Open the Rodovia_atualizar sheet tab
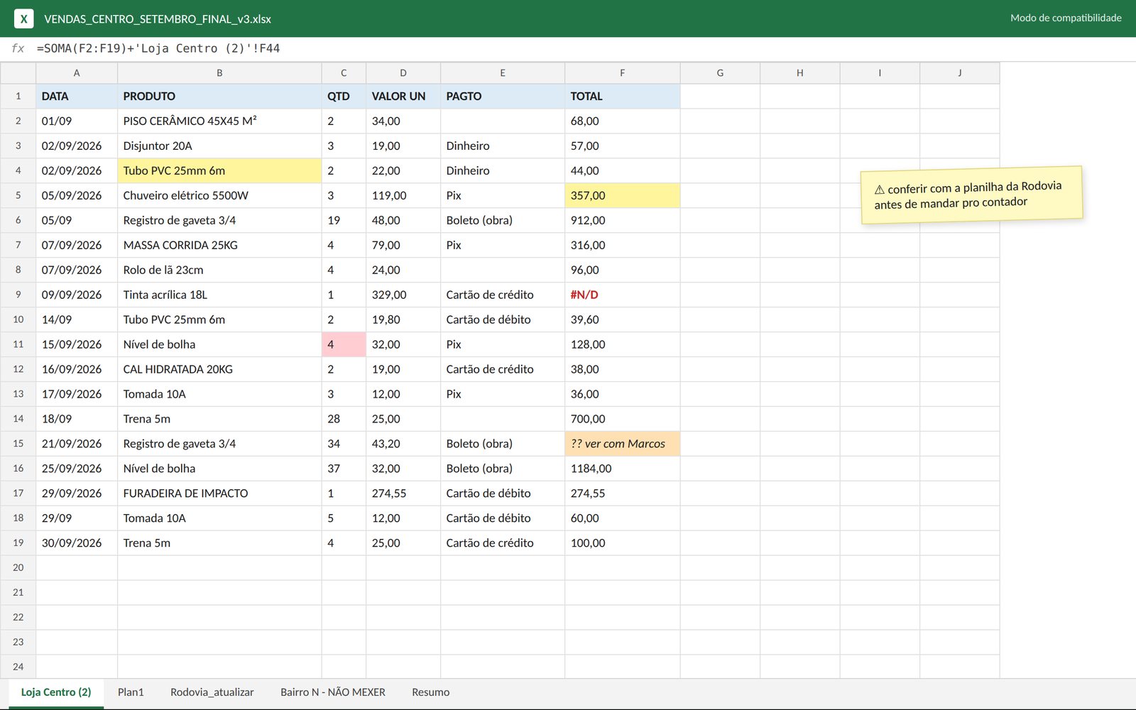 pyautogui.click(x=212, y=692)
